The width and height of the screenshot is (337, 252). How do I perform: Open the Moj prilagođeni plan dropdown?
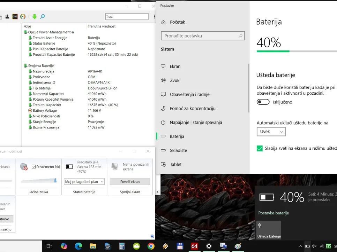tap(84, 182)
